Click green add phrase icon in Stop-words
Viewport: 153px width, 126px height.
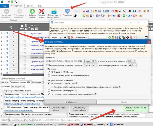pyautogui.click(x=109, y=37)
